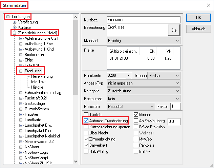Image resolution: width=214 pixels, height=168 pixels.
Task: Select Chips in the tree
Action: click(x=29, y=60)
